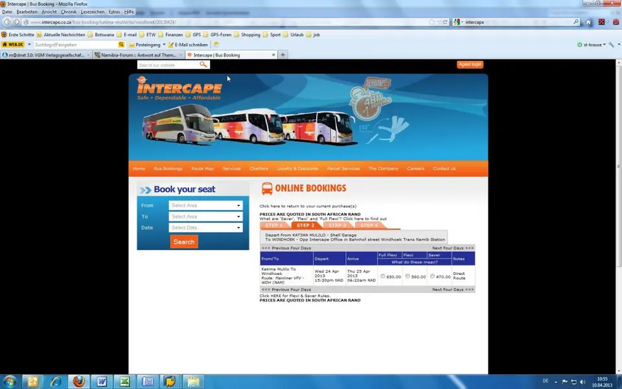
Task: Click the orange Search button
Action: click(x=184, y=242)
